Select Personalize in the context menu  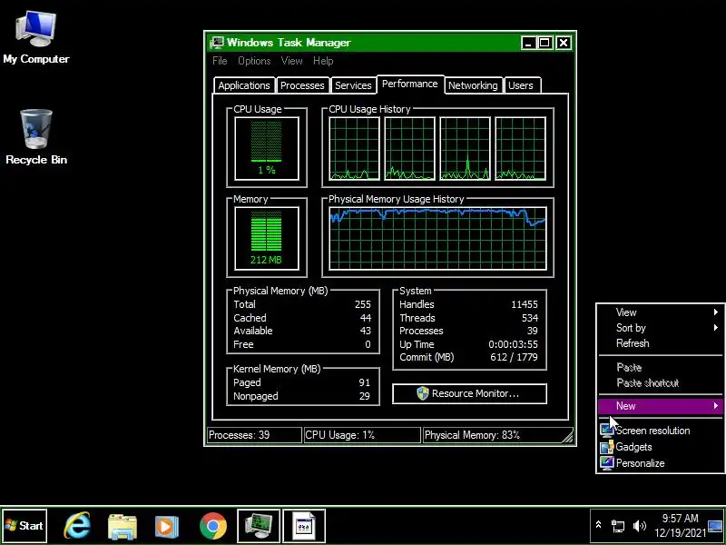coord(661,463)
